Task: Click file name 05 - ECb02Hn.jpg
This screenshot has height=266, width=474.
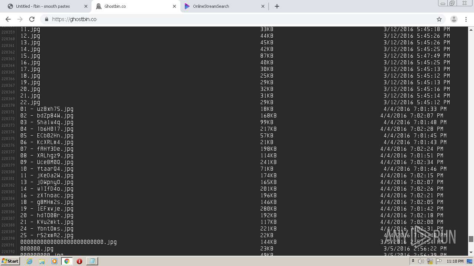Action: coord(47,136)
